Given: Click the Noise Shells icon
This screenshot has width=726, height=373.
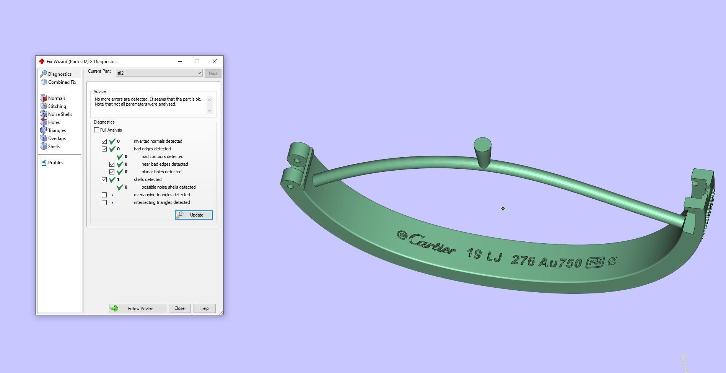Looking at the screenshot, I should (x=44, y=114).
